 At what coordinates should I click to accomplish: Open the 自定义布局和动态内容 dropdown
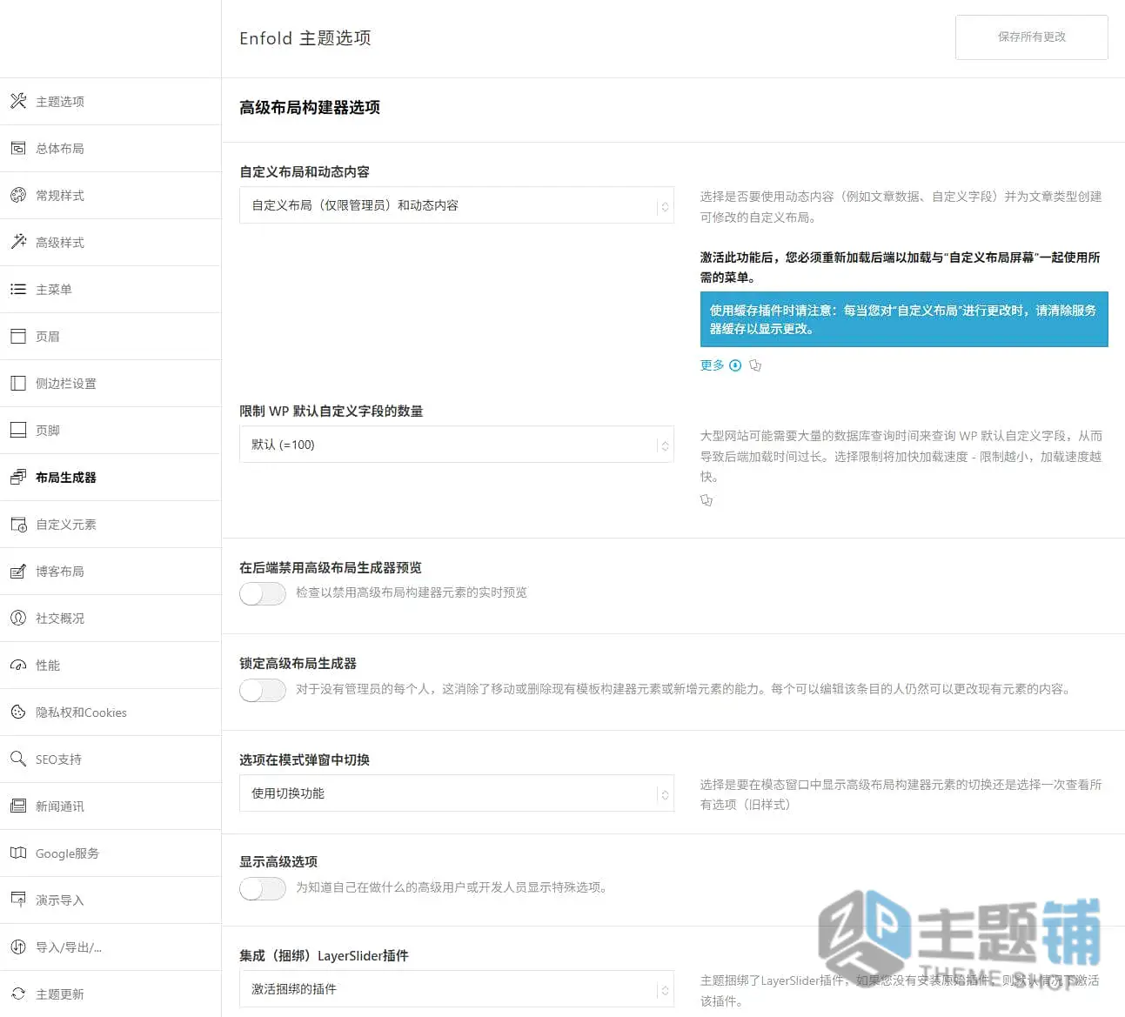tap(457, 205)
